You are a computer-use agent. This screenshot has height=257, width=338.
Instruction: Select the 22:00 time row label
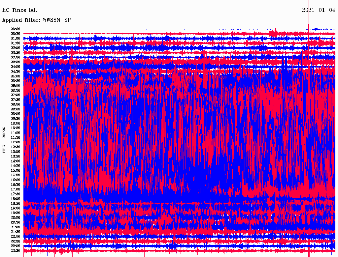click(16, 237)
